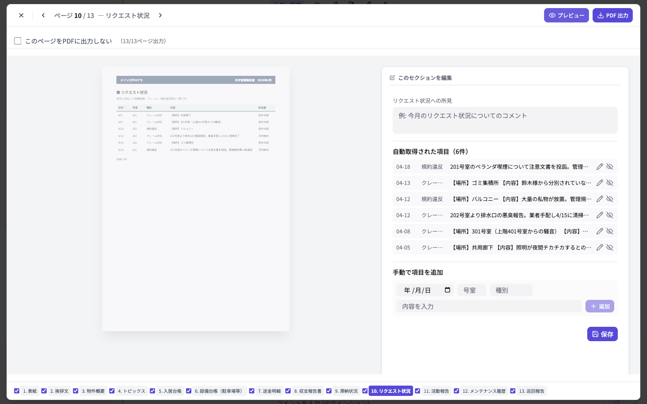Open the report page preview thumbnail
The image size is (647, 404).
196,199
